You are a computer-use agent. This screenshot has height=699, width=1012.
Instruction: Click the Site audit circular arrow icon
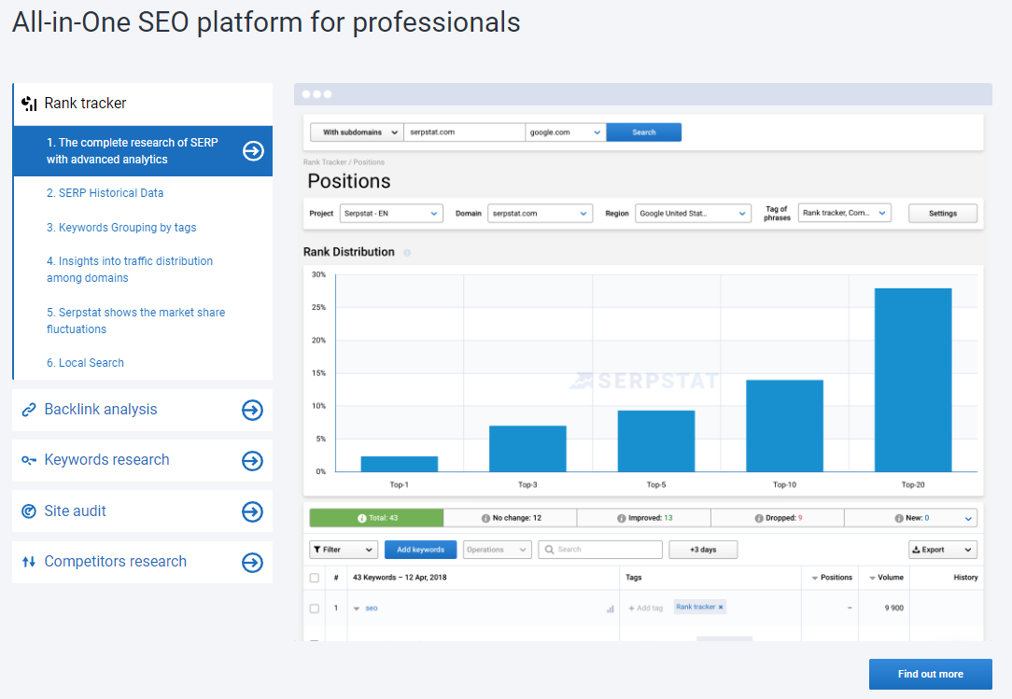point(28,510)
